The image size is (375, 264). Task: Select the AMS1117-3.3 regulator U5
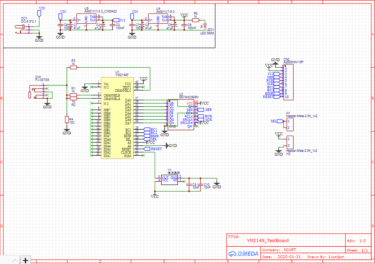point(86,19)
